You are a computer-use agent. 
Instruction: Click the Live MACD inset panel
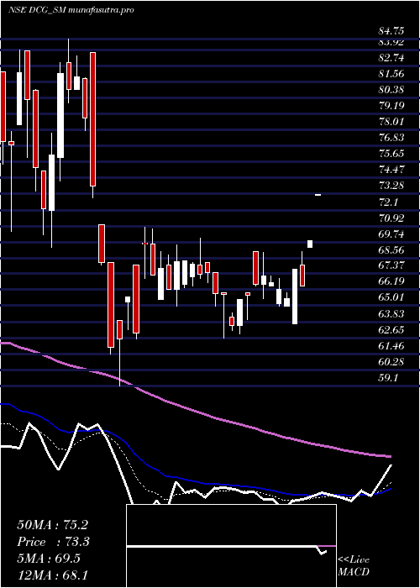pos(231,546)
